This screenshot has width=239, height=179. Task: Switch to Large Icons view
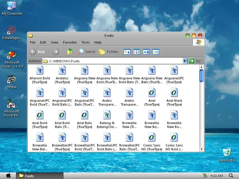(x=127, y=52)
